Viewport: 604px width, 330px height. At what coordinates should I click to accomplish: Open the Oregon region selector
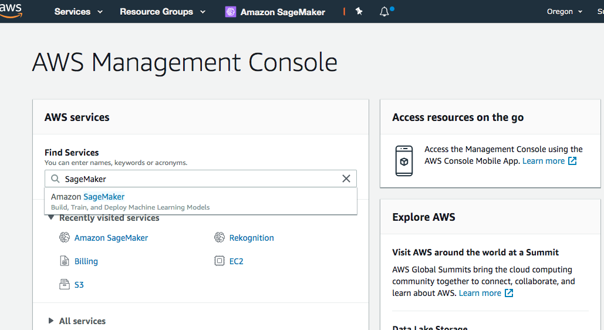(x=565, y=12)
